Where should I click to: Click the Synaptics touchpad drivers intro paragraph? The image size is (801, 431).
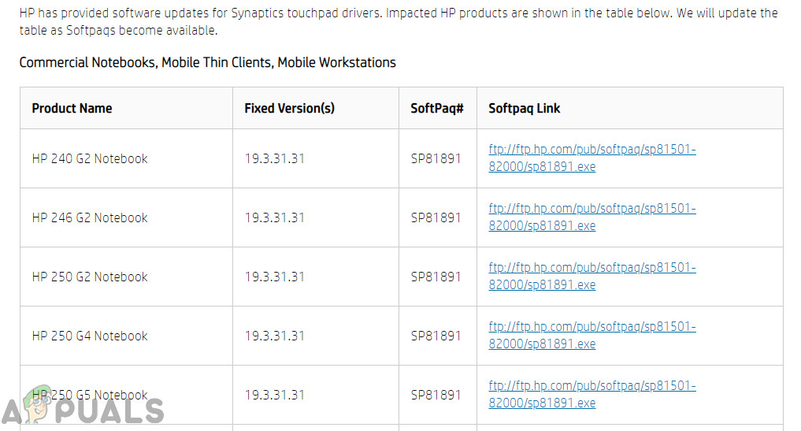(x=398, y=22)
